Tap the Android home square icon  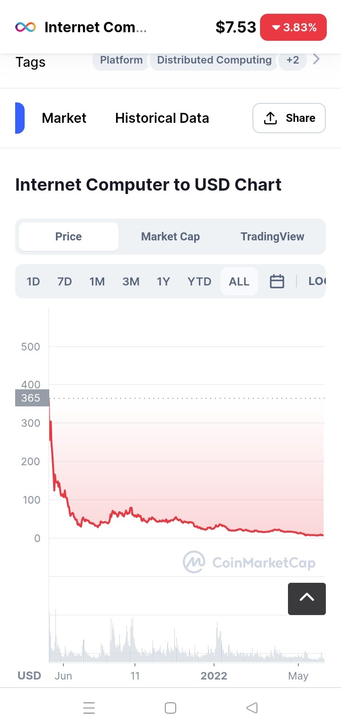pyautogui.click(x=170, y=708)
